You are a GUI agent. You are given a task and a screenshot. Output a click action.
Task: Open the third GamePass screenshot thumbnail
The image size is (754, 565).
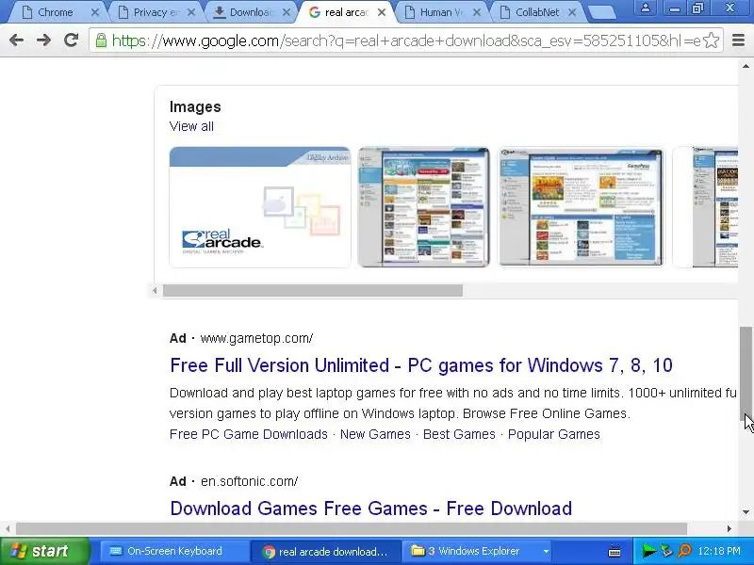tap(581, 207)
